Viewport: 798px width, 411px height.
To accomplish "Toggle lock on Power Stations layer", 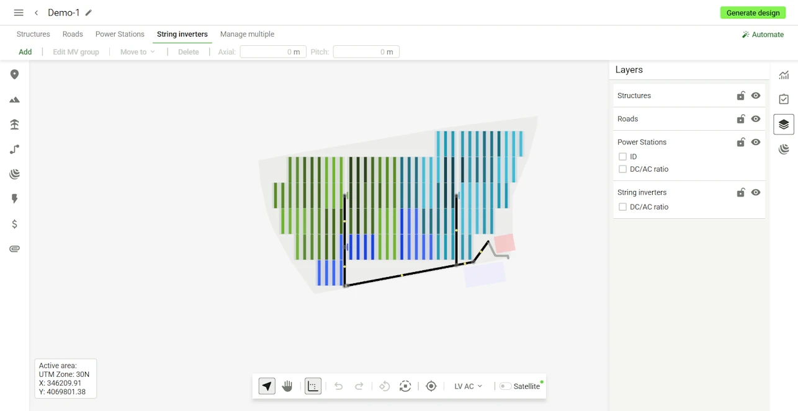I will pos(740,142).
